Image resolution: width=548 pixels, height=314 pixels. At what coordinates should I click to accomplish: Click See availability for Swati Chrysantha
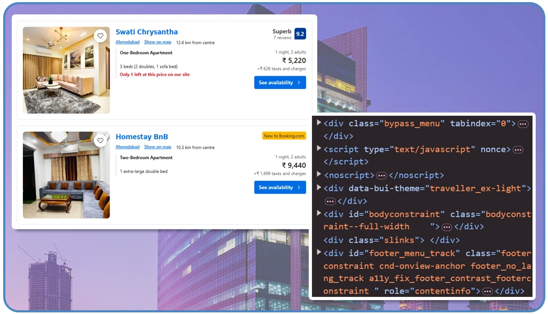[280, 82]
